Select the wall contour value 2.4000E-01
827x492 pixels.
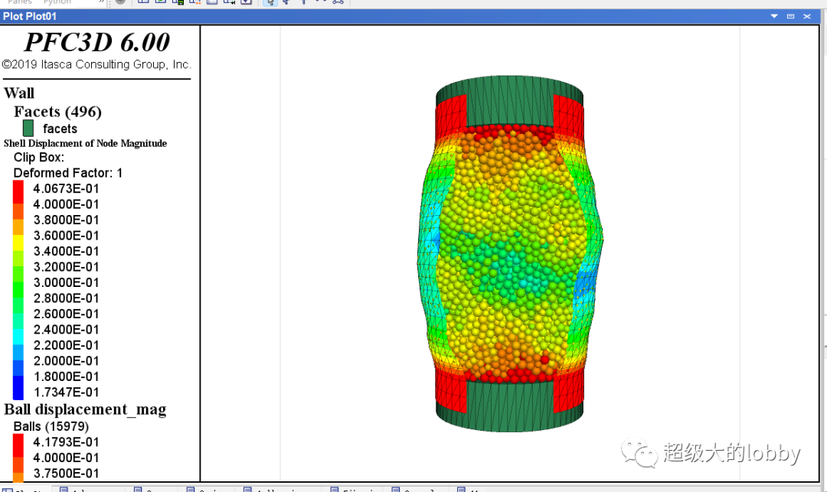[66, 330]
